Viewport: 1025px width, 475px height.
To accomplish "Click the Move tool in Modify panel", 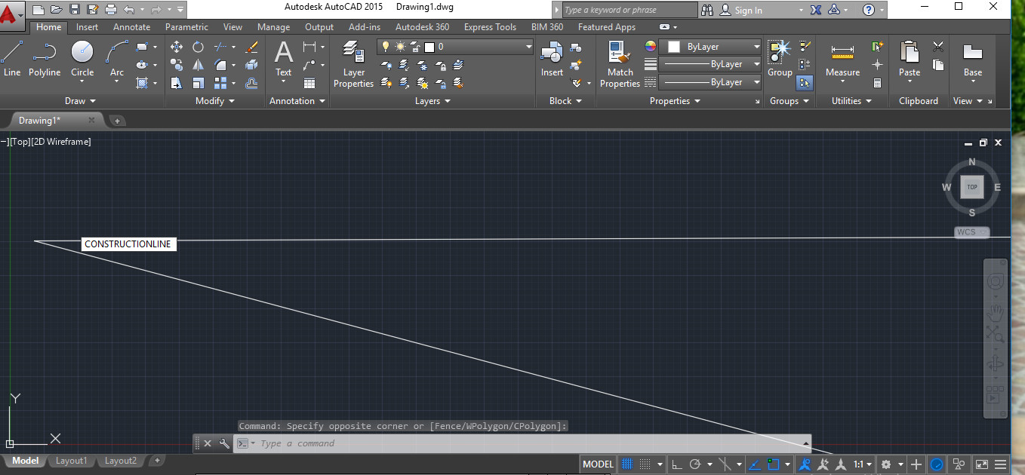I will [177, 47].
